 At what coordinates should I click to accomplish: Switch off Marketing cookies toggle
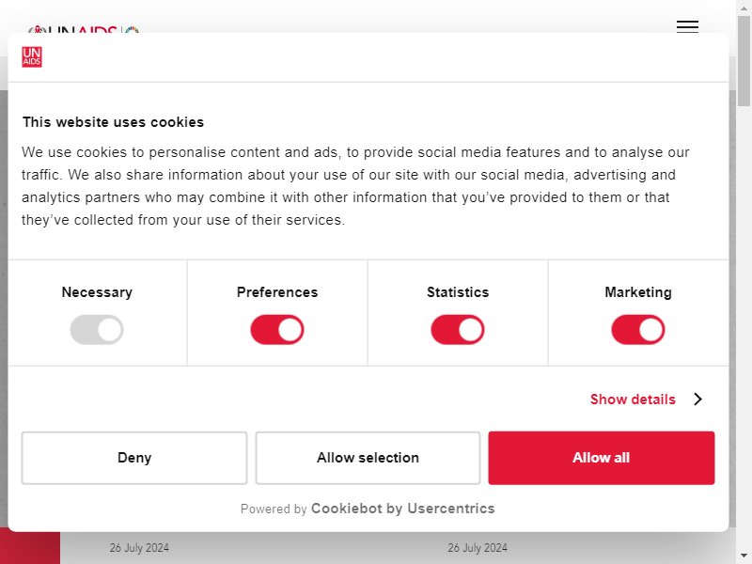point(638,330)
